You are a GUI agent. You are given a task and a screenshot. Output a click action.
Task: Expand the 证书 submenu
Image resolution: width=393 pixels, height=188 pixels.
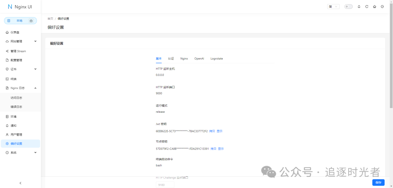(x=20, y=69)
